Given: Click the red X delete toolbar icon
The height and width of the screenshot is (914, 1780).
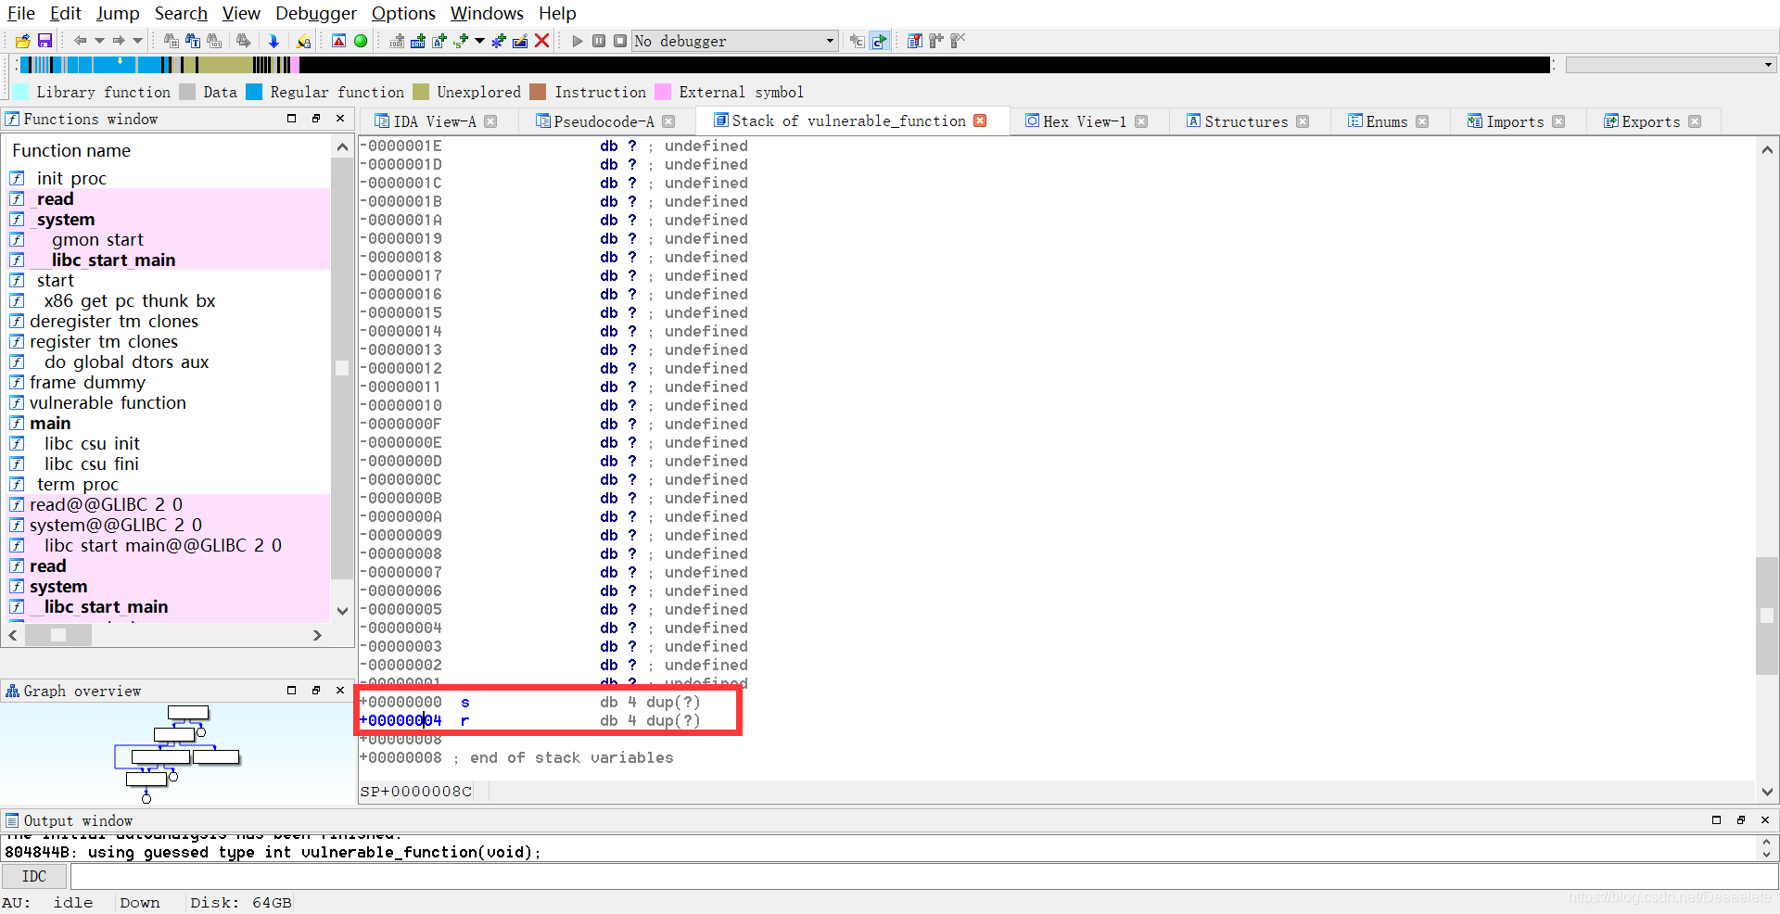Looking at the screenshot, I should click(542, 41).
